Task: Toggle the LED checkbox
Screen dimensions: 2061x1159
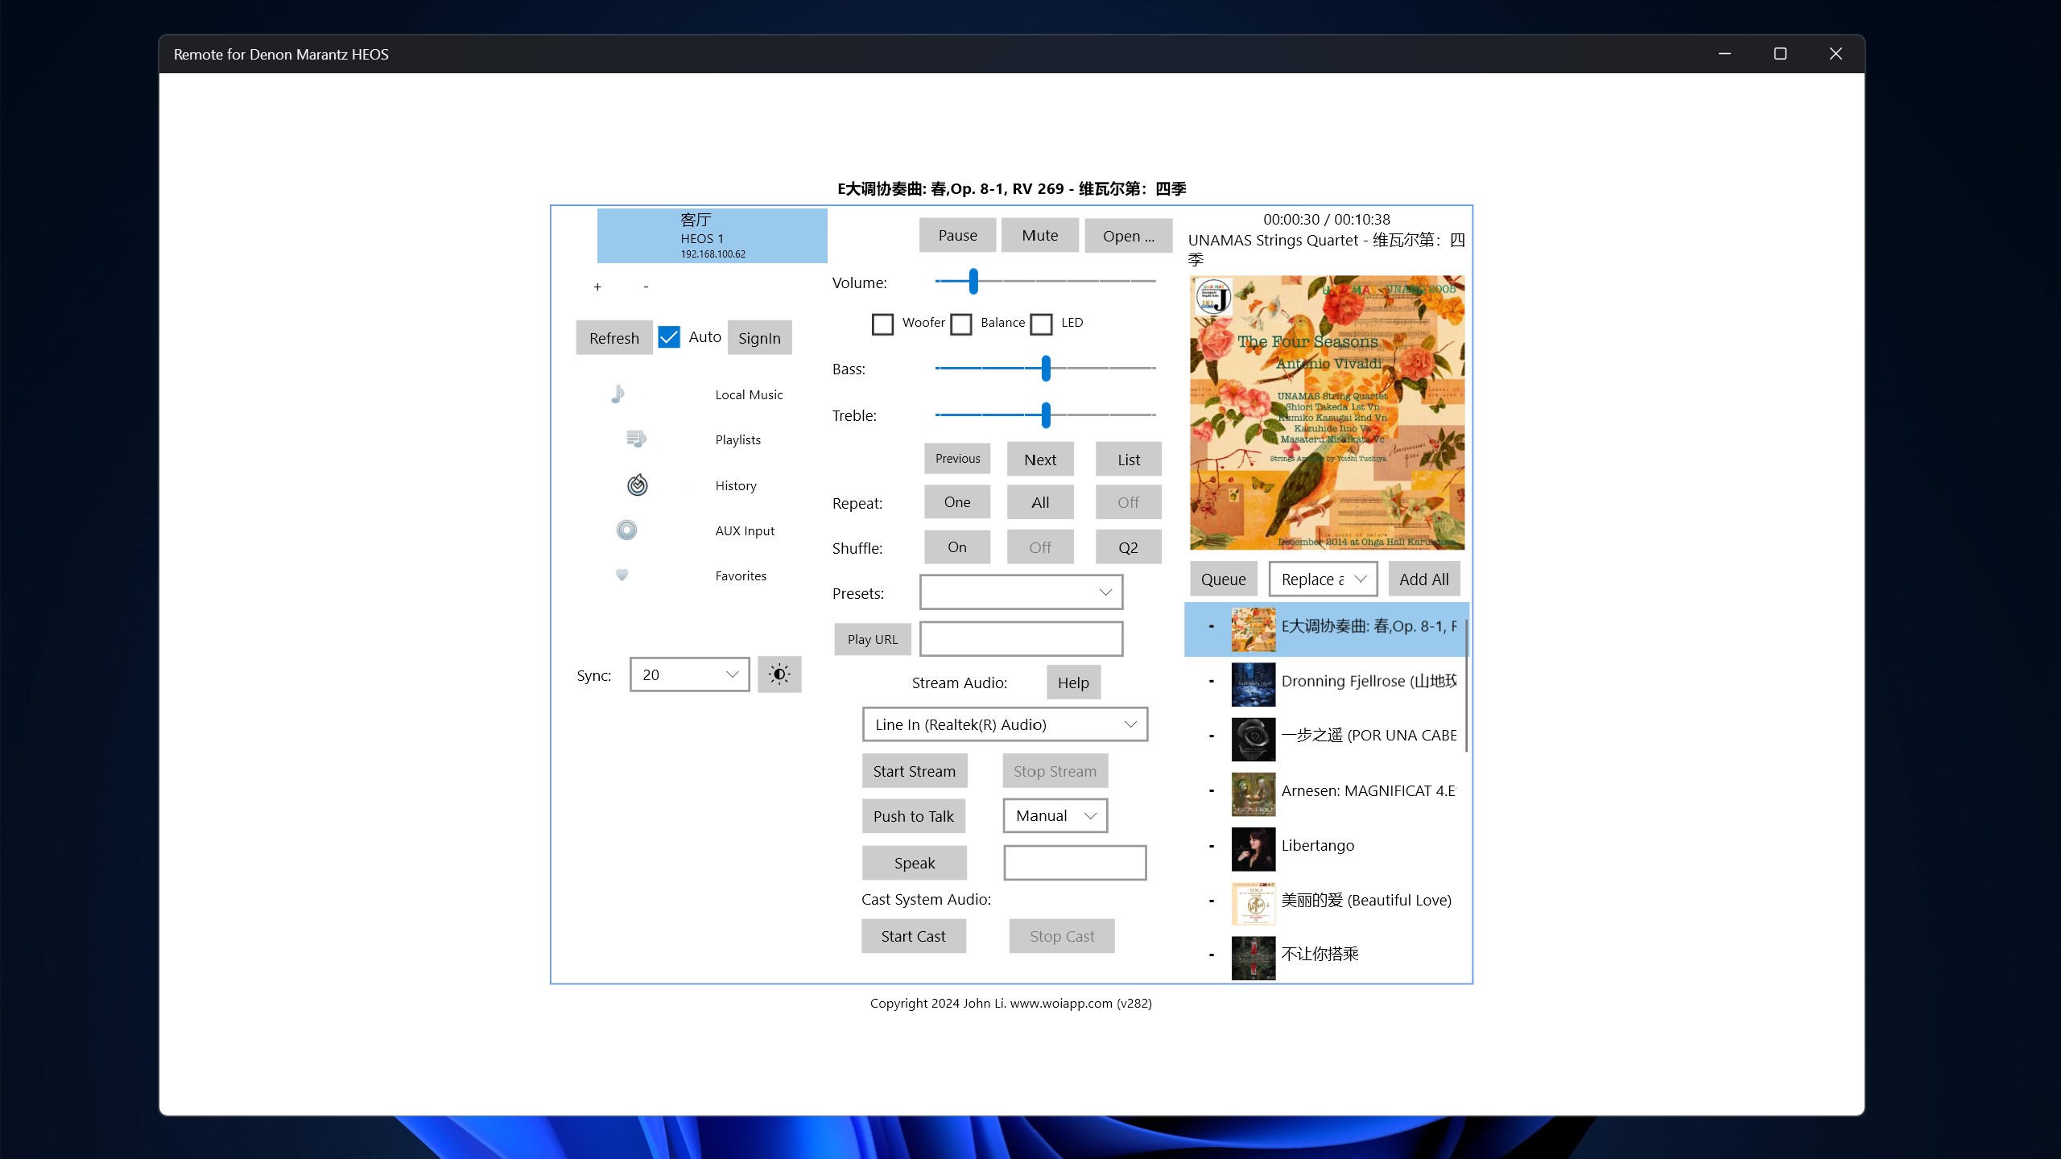Action: [1040, 324]
